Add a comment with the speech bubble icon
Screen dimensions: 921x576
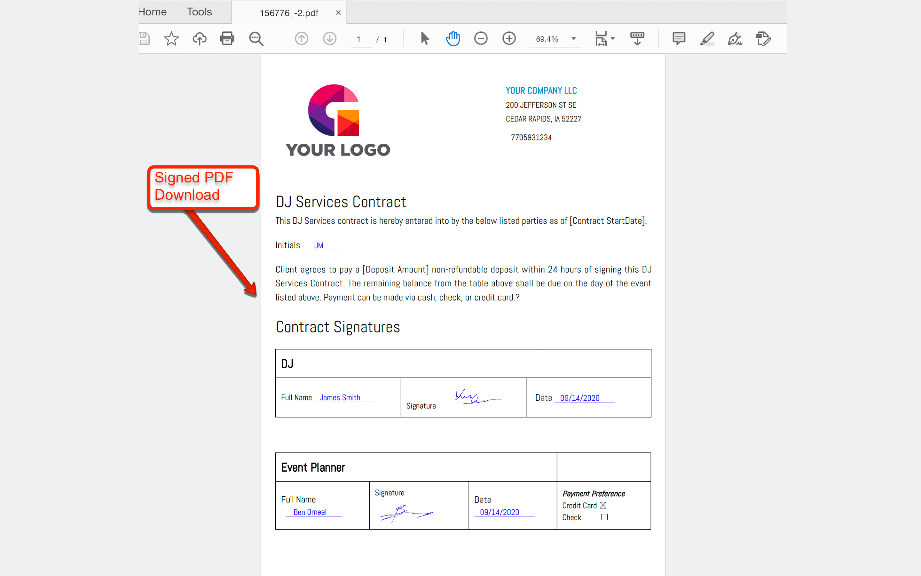pos(679,38)
